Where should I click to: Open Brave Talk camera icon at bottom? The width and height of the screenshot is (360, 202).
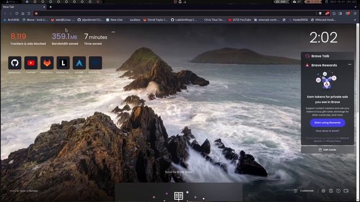(x=346, y=191)
